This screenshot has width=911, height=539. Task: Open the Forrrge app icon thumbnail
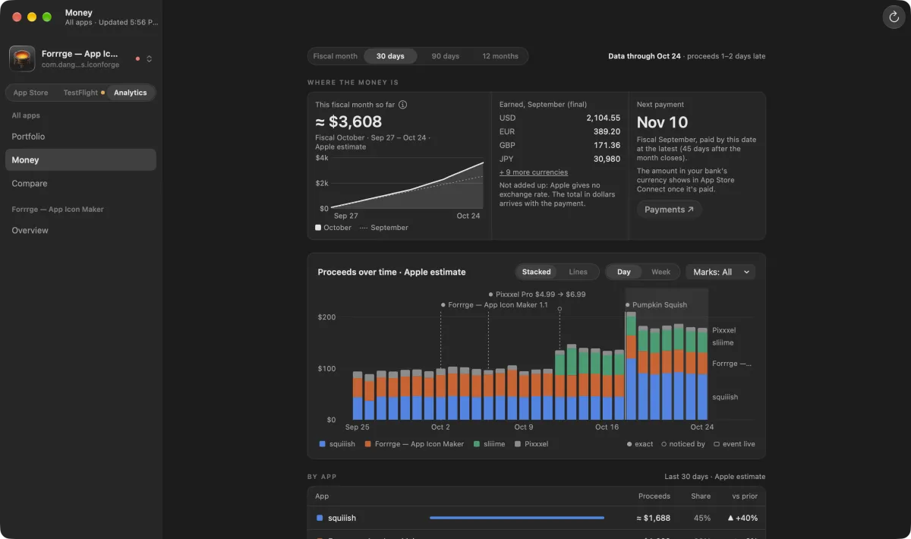click(22, 58)
